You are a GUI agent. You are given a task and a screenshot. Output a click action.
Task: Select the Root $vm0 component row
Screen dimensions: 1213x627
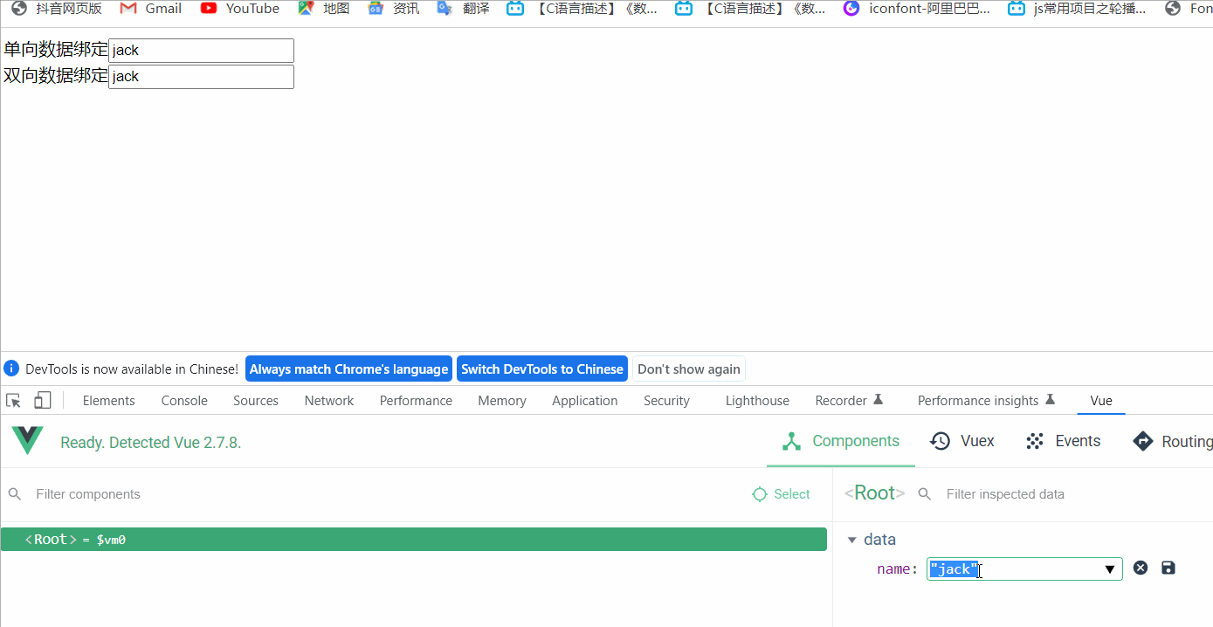[414, 540]
